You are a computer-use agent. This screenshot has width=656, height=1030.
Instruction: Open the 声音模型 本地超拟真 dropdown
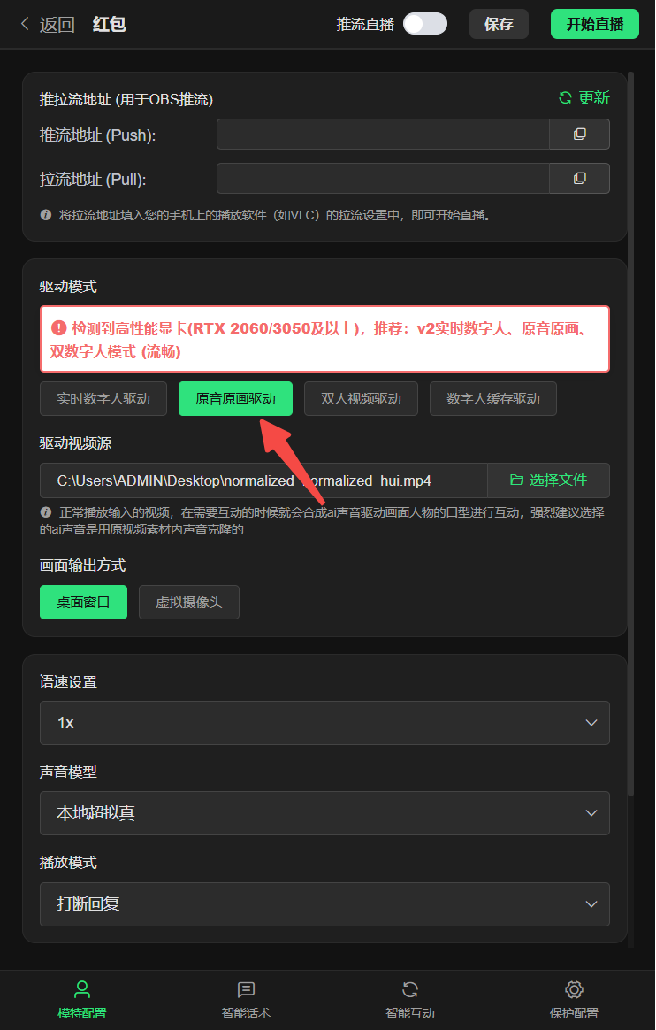324,813
